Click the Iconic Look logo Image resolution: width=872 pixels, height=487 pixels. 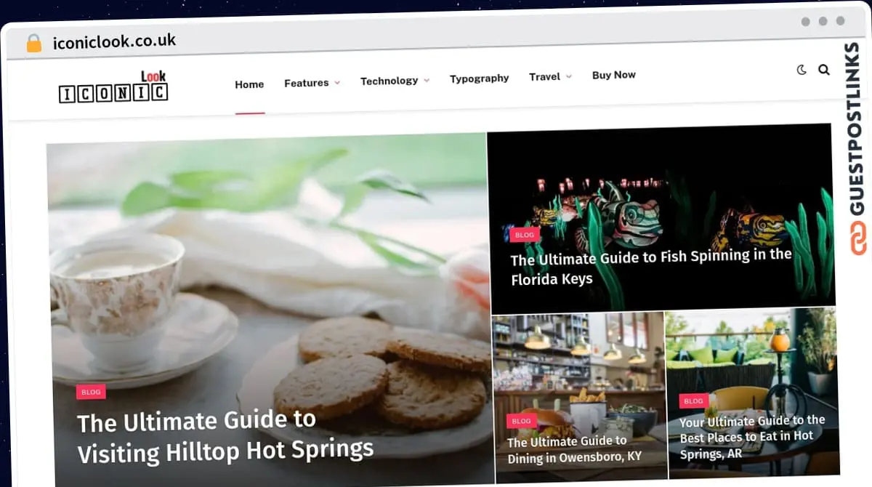113,86
